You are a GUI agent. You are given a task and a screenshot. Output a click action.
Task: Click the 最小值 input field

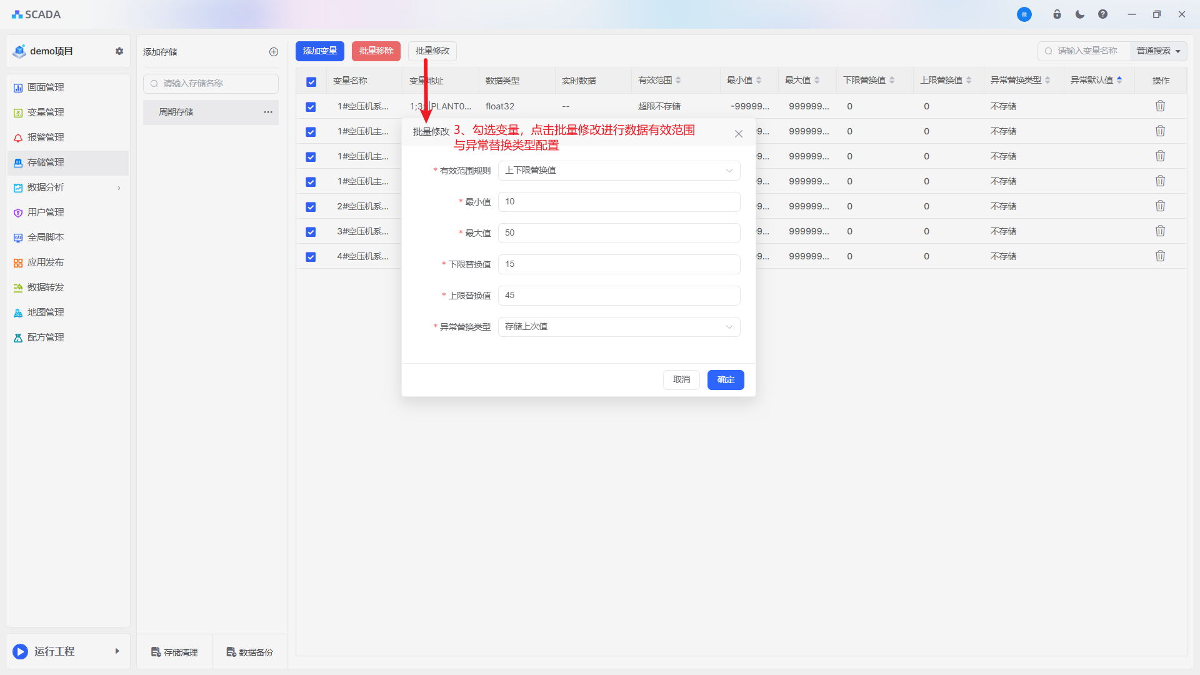(x=619, y=202)
